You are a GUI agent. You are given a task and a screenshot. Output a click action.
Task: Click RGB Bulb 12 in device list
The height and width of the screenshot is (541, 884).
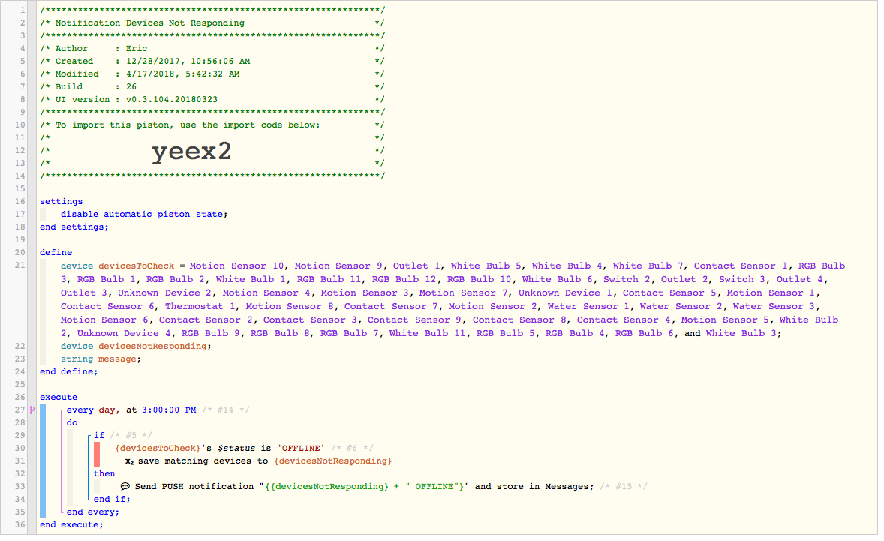pyautogui.click(x=404, y=280)
